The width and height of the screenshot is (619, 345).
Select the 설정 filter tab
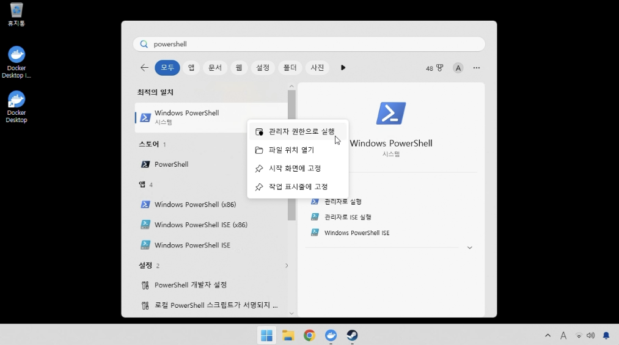tap(263, 68)
